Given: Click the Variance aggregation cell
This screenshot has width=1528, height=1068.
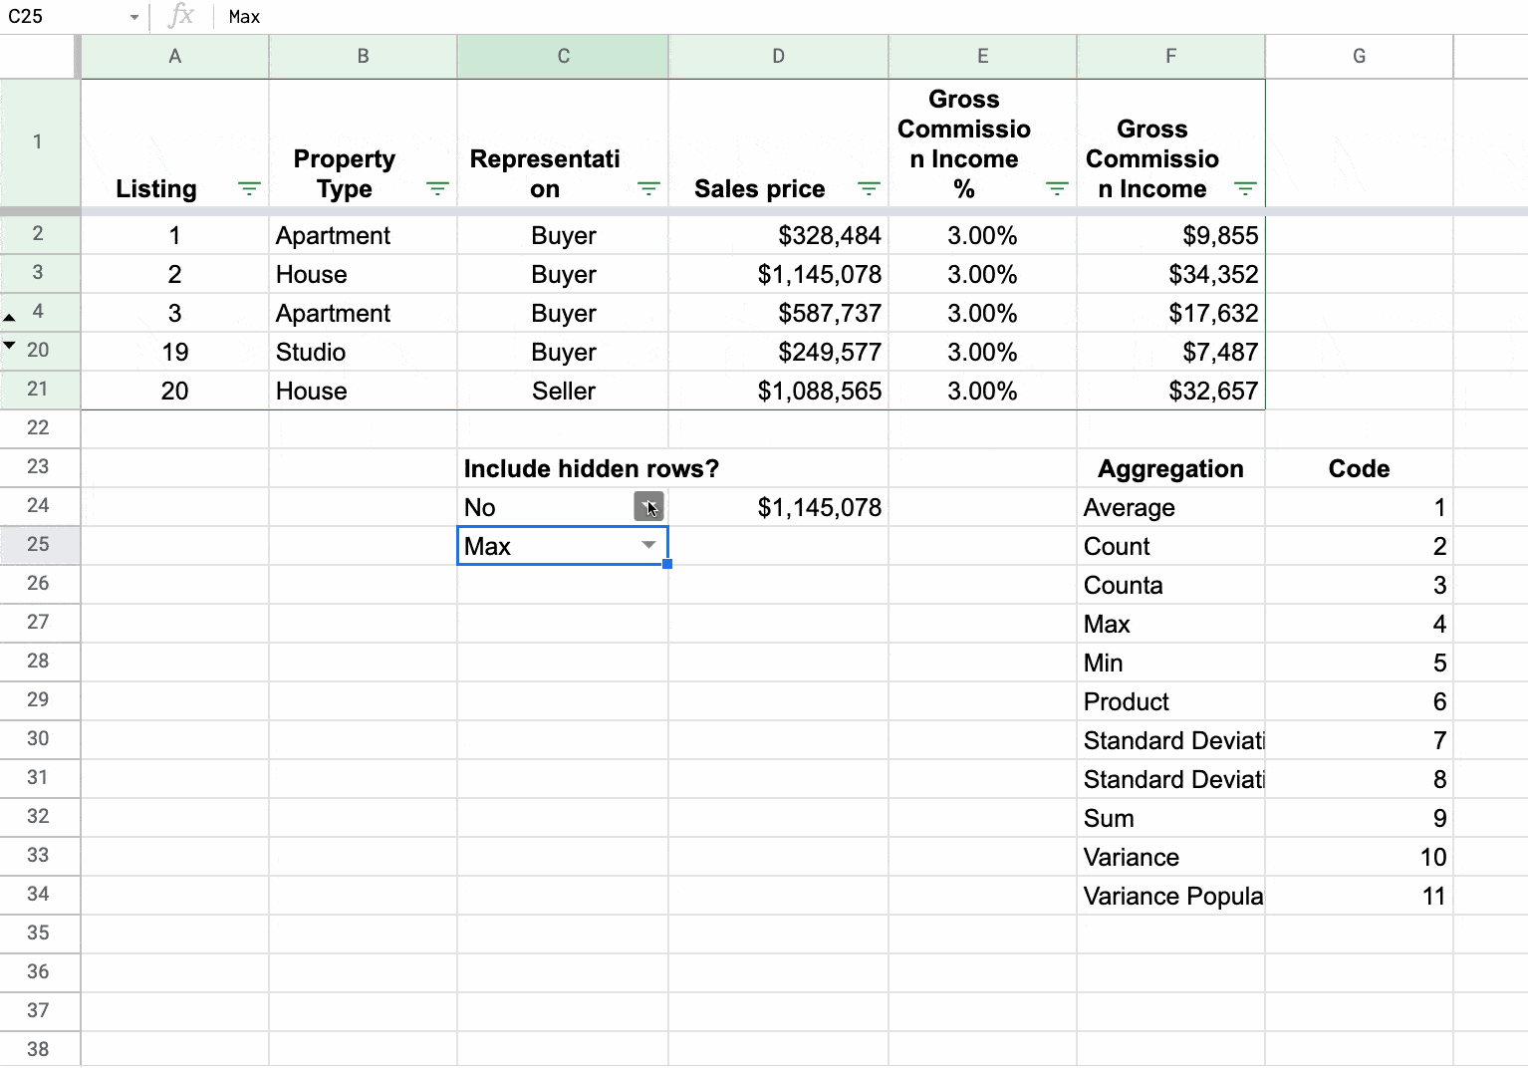Looking at the screenshot, I should (x=1170, y=857).
